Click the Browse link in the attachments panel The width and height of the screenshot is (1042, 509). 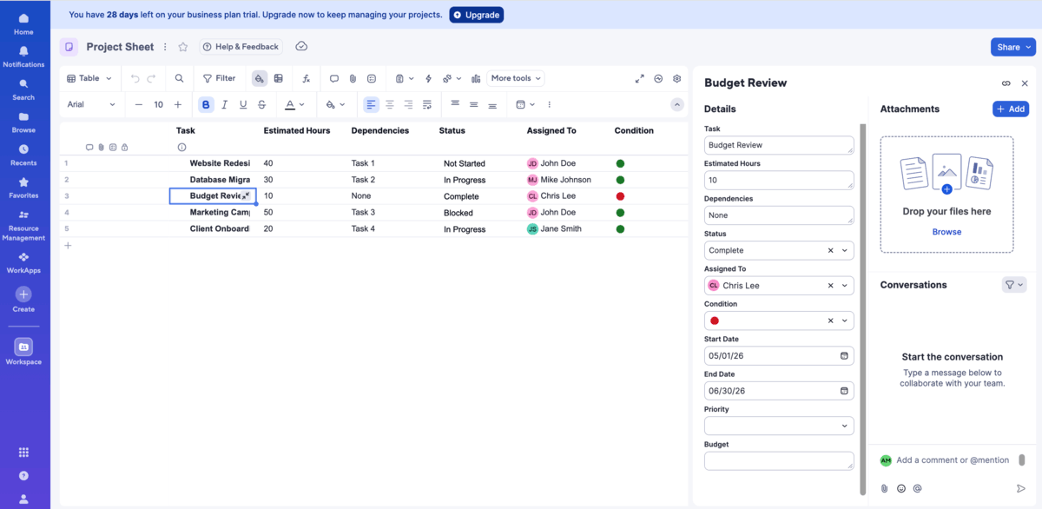[x=946, y=232]
